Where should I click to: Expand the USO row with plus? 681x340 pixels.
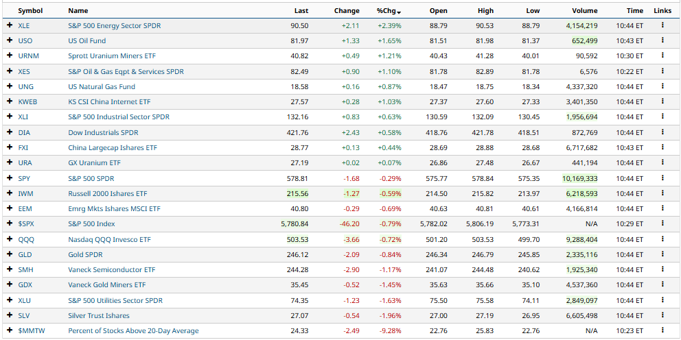click(10, 41)
